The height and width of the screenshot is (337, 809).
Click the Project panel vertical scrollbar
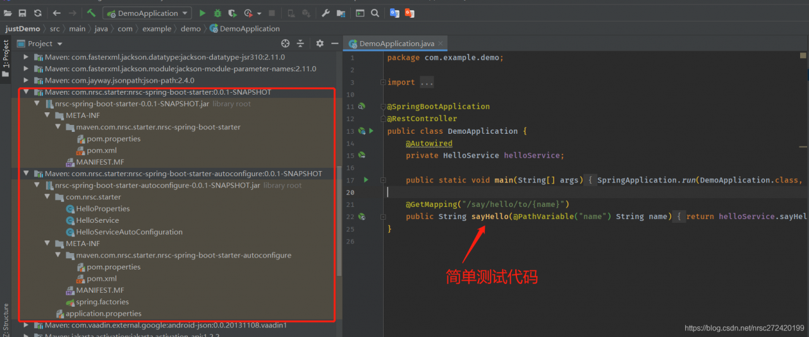[339, 221]
